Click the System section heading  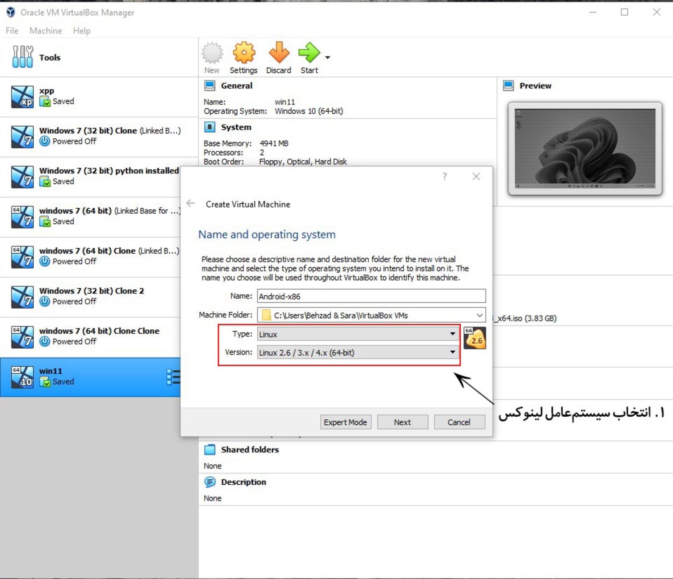coord(236,127)
